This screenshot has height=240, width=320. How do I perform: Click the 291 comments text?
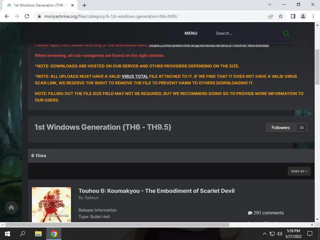point(268,213)
